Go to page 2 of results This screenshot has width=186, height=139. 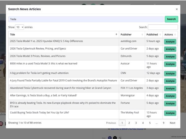129,123
